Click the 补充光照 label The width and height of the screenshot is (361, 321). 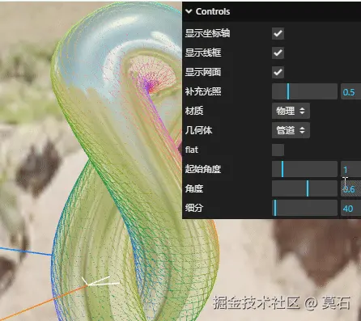point(203,91)
